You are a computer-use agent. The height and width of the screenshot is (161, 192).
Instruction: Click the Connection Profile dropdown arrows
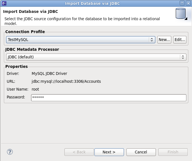152,40
